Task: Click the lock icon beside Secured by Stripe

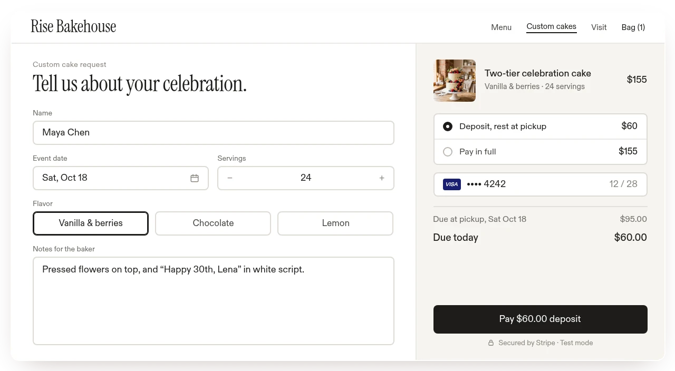Action: click(491, 343)
